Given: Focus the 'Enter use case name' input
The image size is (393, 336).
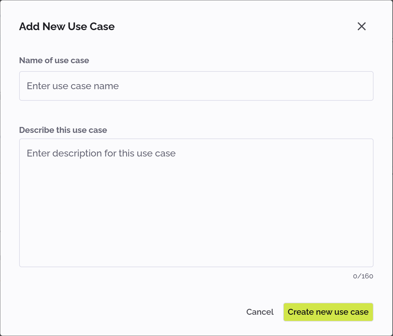Looking at the screenshot, I should point(196,86).
